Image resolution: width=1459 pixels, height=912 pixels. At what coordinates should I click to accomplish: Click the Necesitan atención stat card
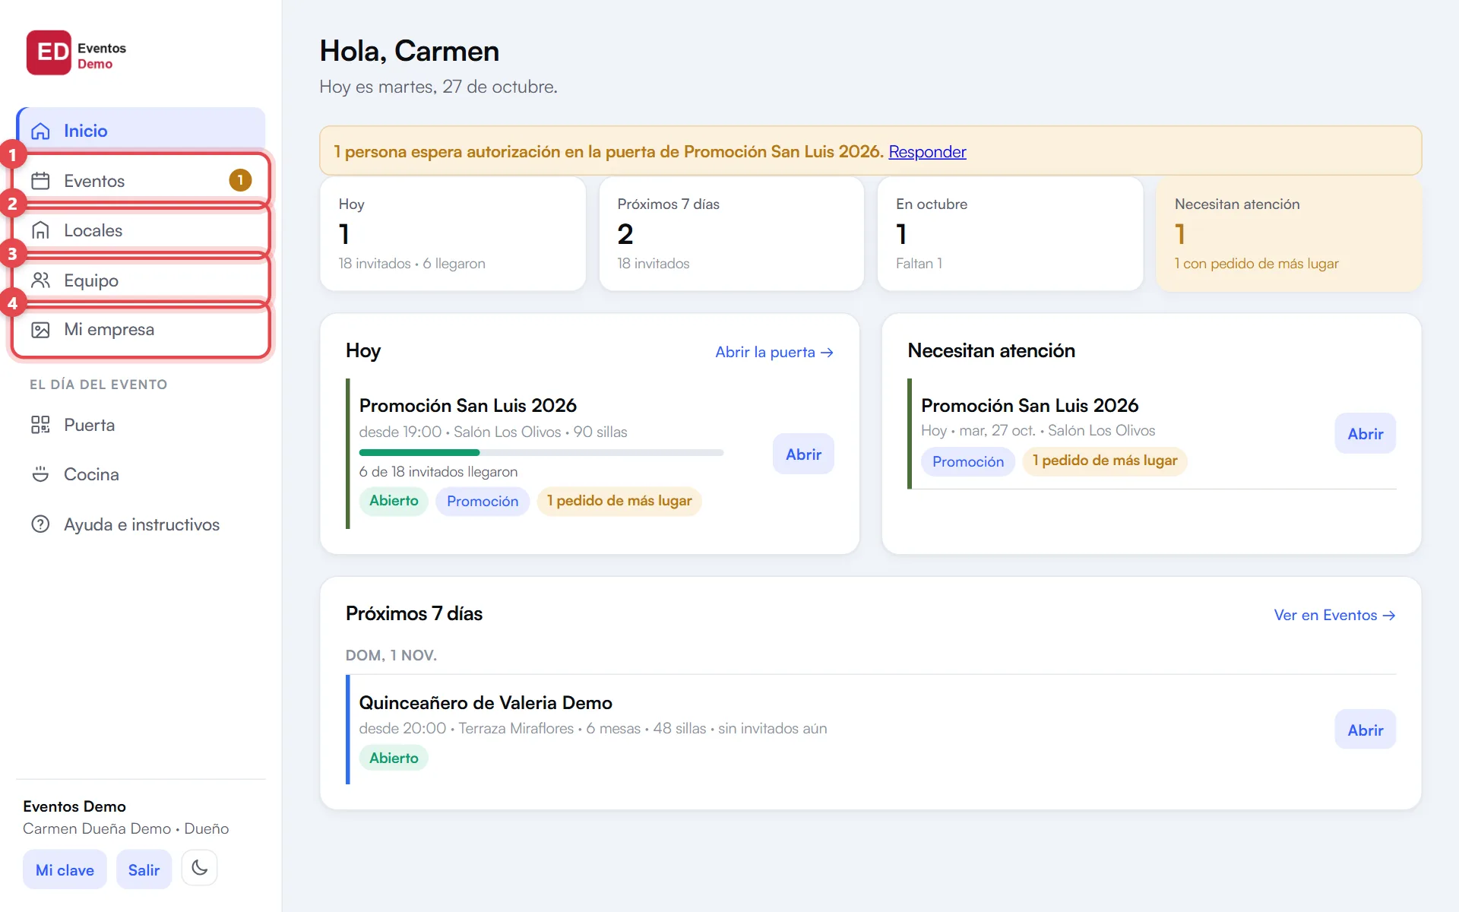pyautogui.click(x=1288, y=233)
